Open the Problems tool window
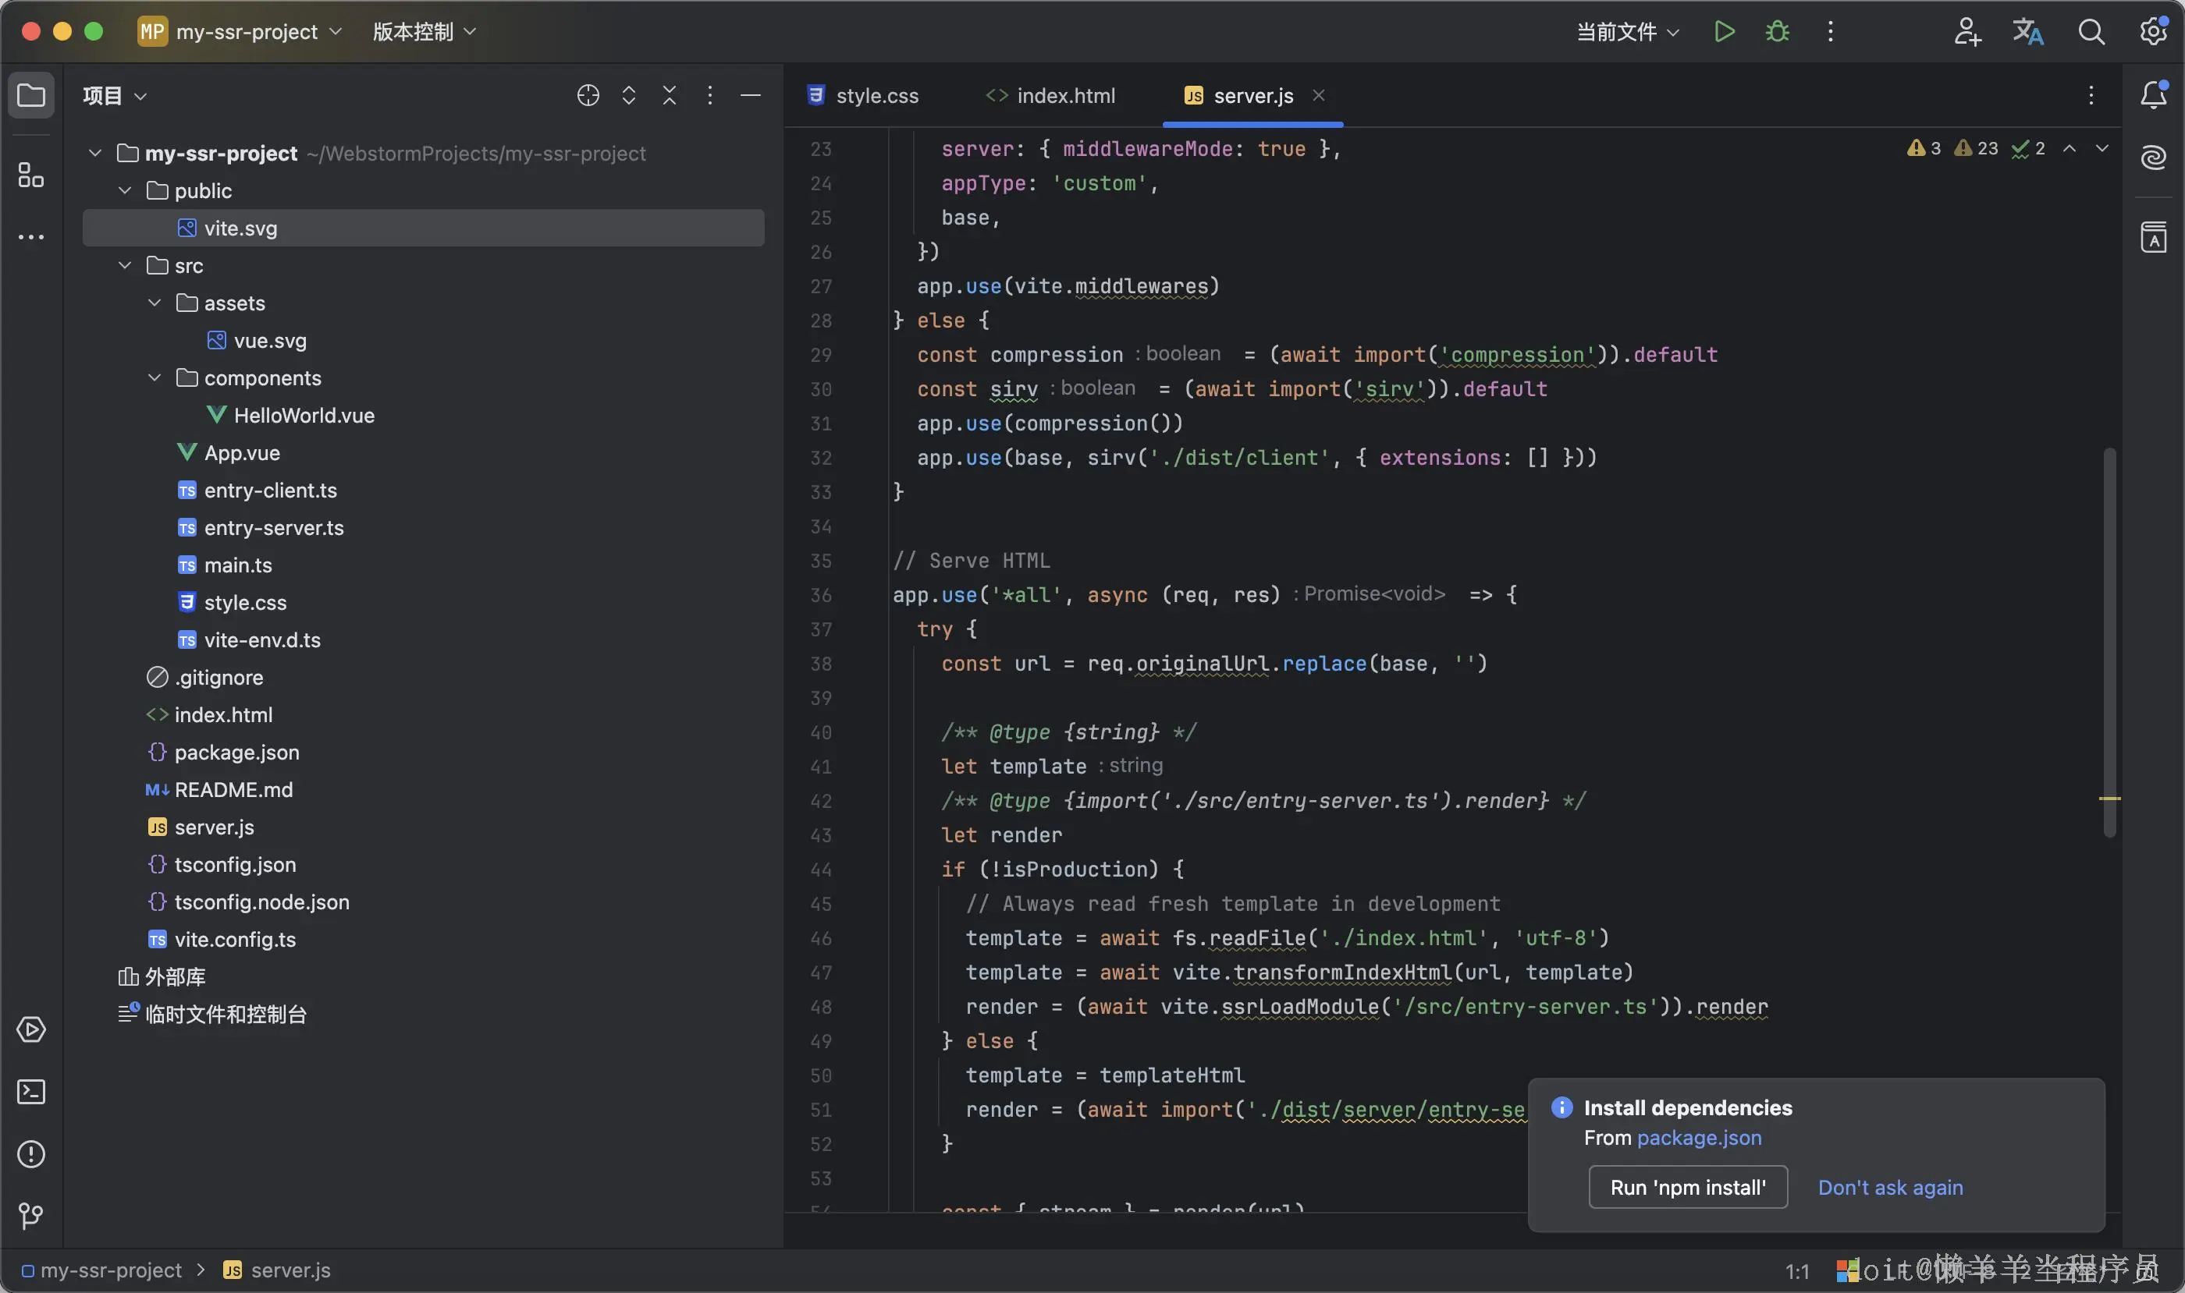 point(31,1154)
